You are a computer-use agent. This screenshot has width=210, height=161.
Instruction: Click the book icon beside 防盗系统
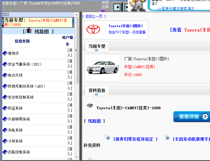click(x=5, y=108)
